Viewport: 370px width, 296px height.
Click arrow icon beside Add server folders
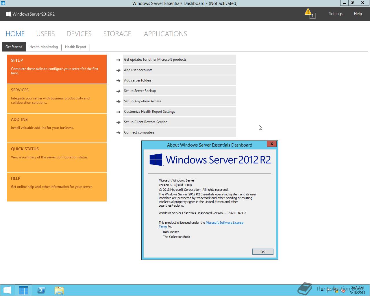118,81
